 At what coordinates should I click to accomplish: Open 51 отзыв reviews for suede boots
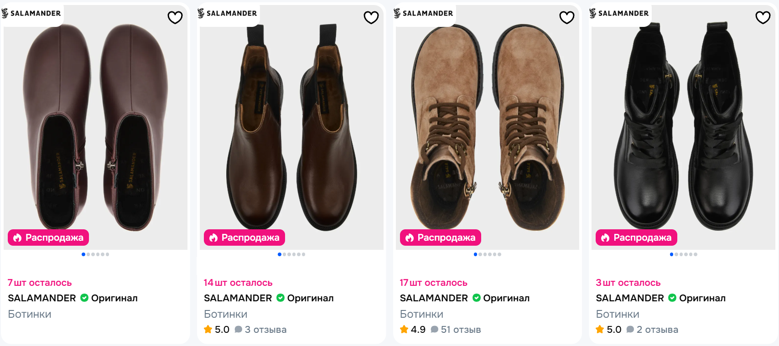point(456,330)
